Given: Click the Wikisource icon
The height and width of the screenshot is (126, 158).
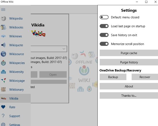Looking at the screenshot, I should point(3,54).
